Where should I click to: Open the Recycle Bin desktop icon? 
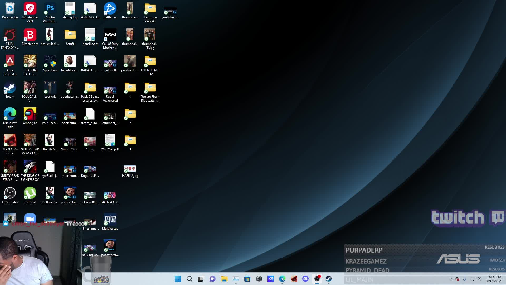point(10,11)
